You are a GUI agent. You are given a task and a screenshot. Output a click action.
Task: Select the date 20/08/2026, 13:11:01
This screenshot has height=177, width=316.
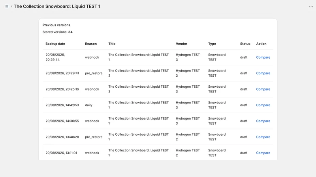(61, 153)
